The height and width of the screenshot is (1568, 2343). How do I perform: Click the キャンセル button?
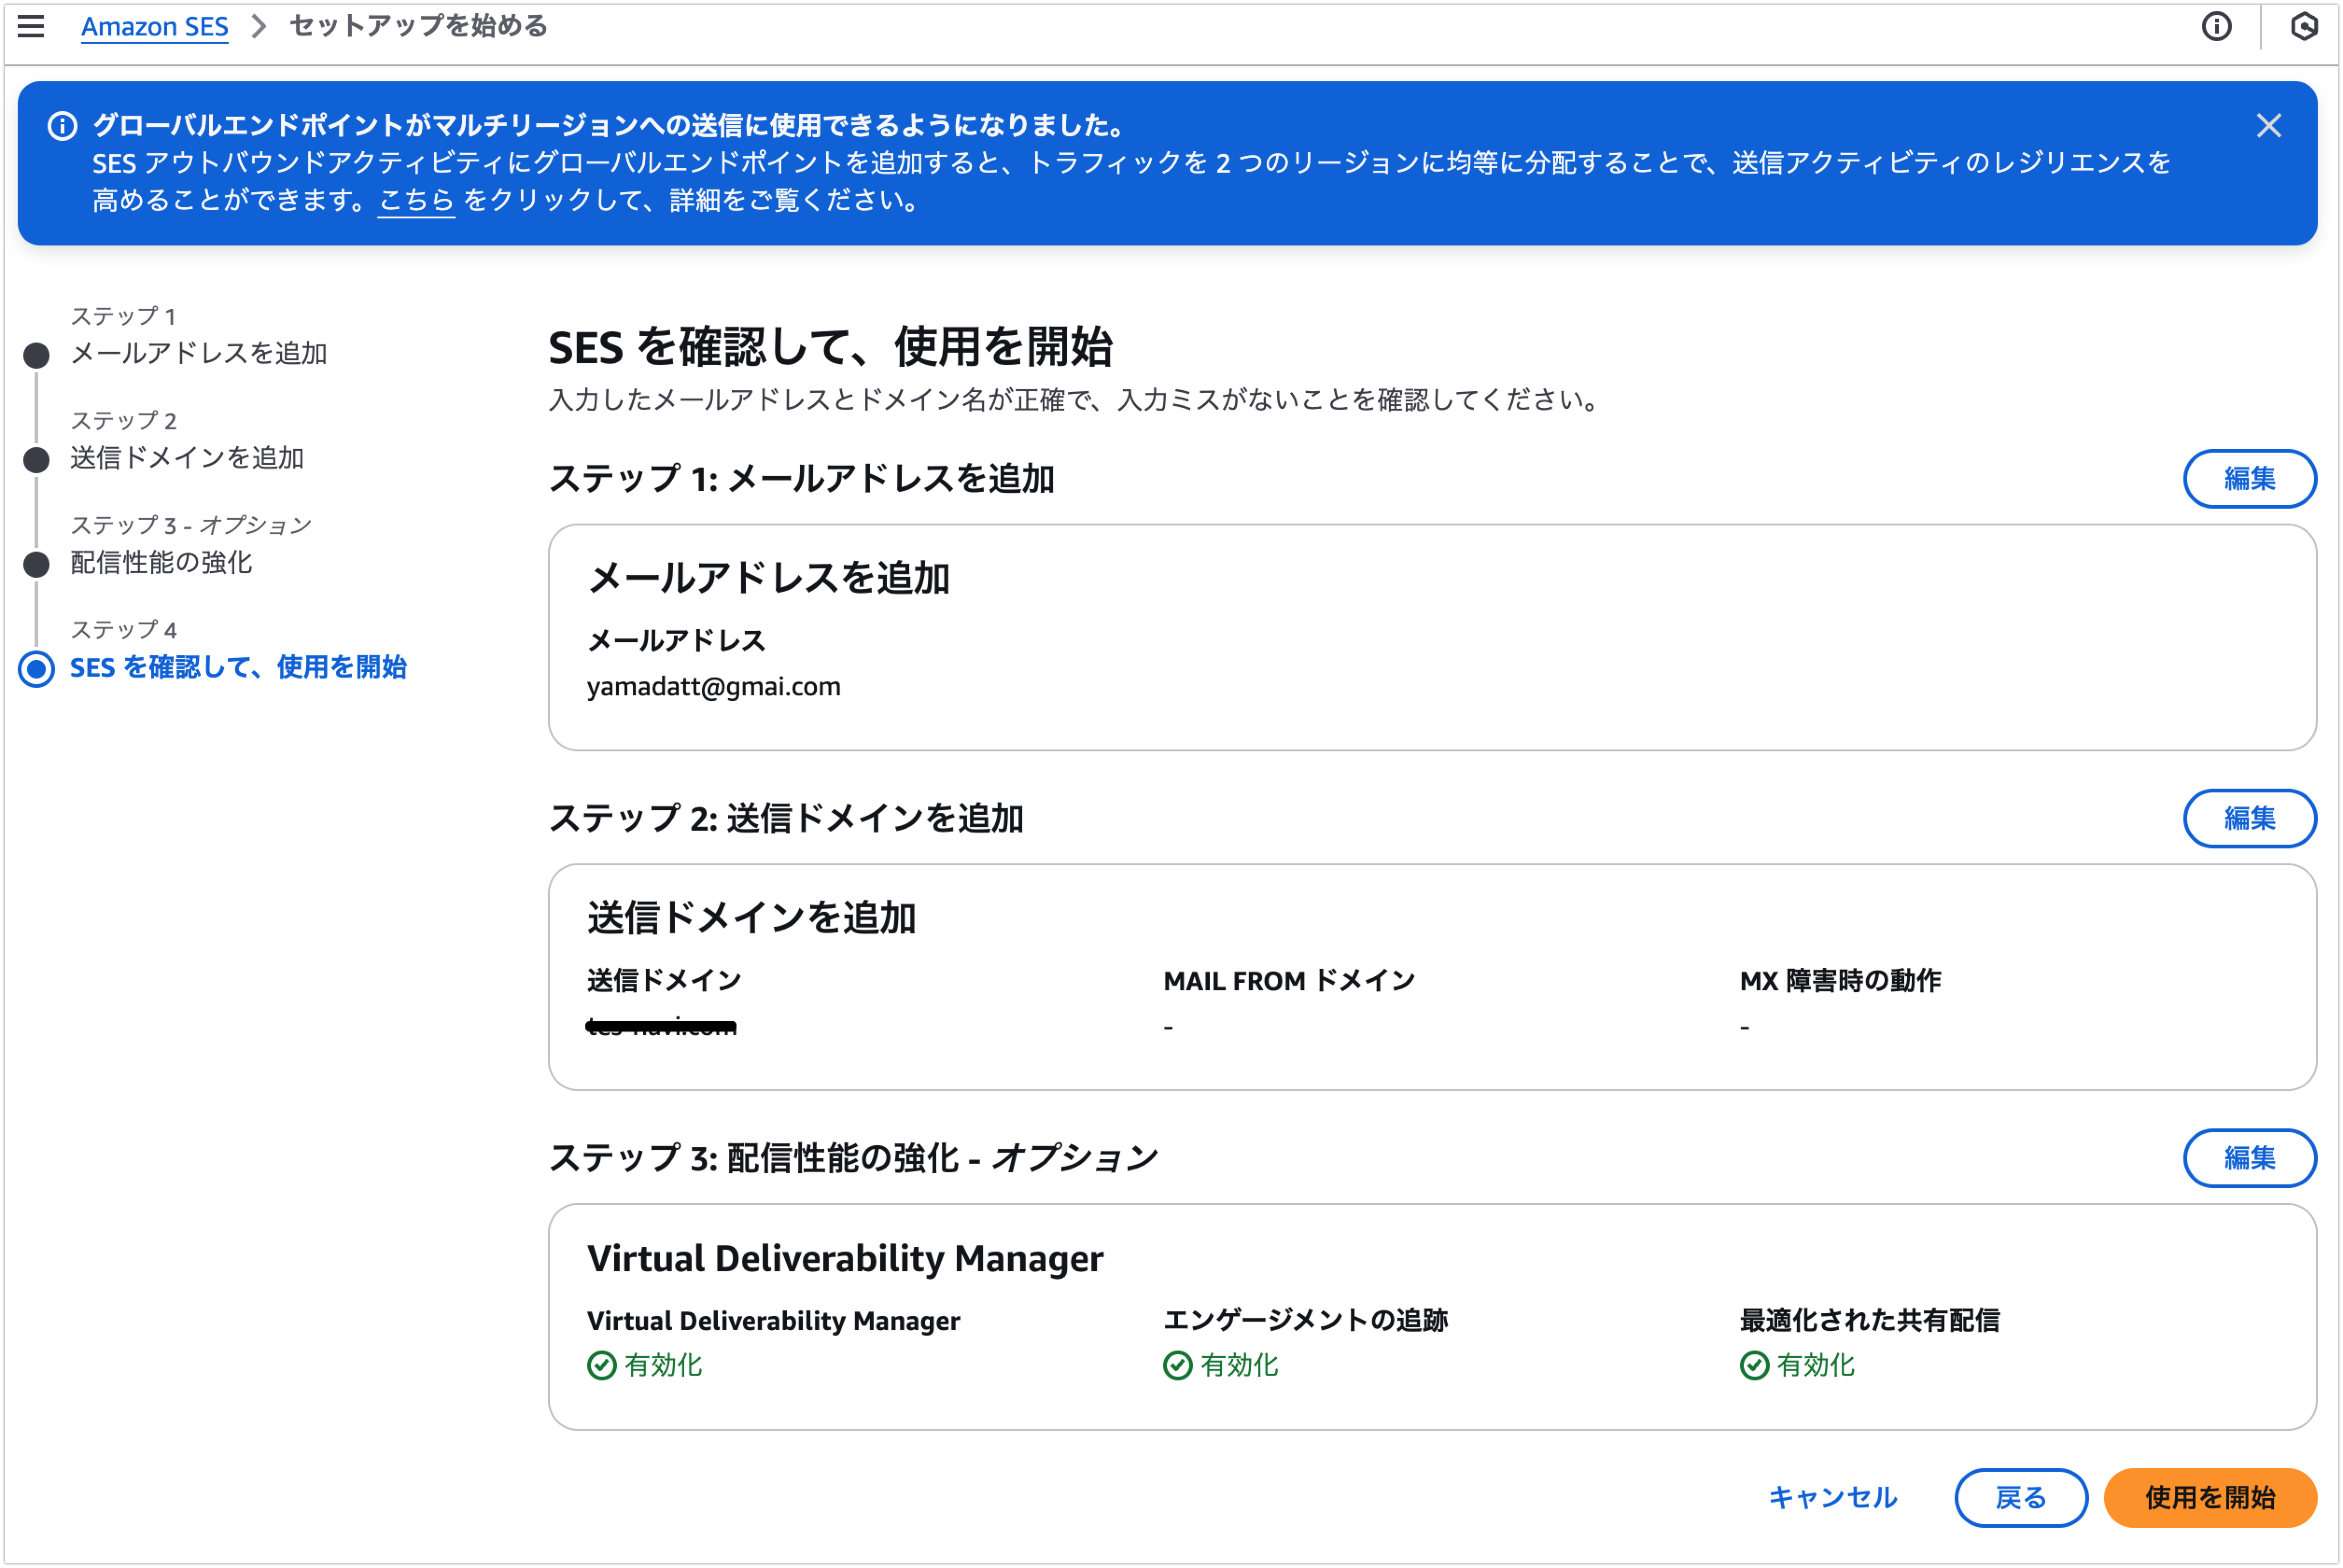[1832, 1497]
